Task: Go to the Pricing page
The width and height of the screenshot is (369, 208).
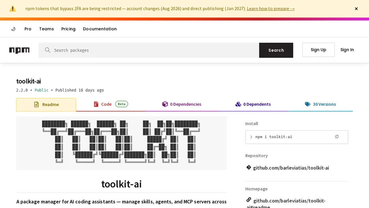Action: coord(68,29)
